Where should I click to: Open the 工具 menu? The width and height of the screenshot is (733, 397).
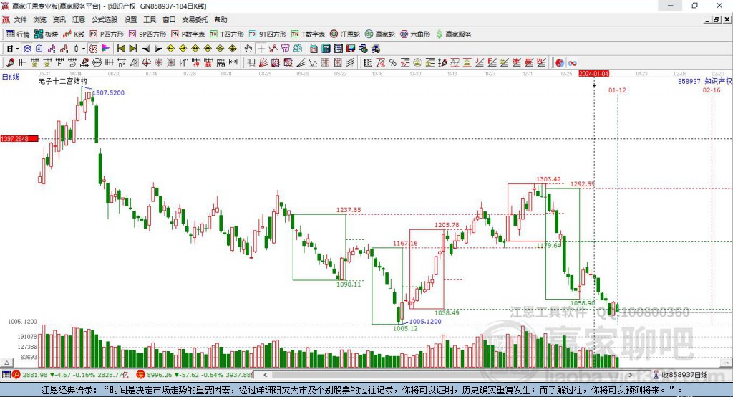(150, 19)
